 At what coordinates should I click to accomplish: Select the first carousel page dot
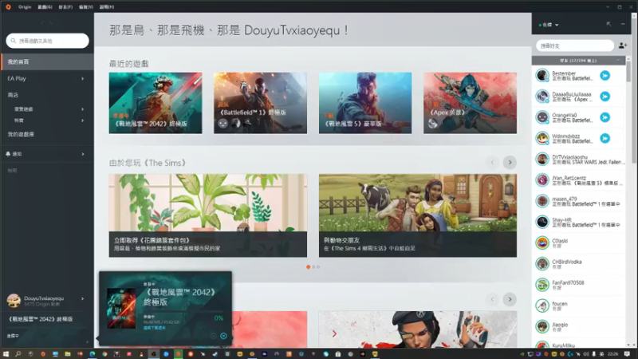point(308,267)
